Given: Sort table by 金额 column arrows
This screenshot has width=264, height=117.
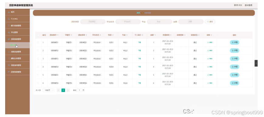Looking at the screenshot, I should (155, 35).
